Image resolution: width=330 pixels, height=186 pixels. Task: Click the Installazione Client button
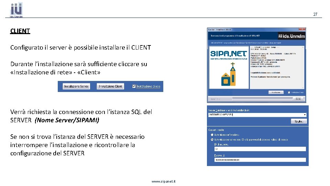click(x=110, y=86)
